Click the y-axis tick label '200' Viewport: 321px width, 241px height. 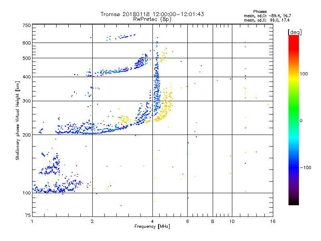click(x=26, y=135)
